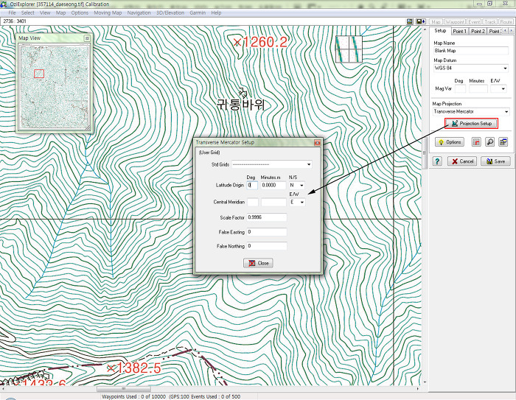Viewport: 516px width, 400px height.
Task: Click the red corner marker icon button
Action: coord(476,142)
